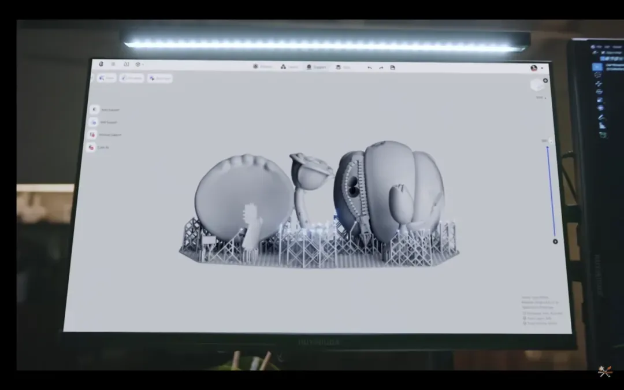
Task: Switch to the Layout tab
Action: (x=289, y=66)
